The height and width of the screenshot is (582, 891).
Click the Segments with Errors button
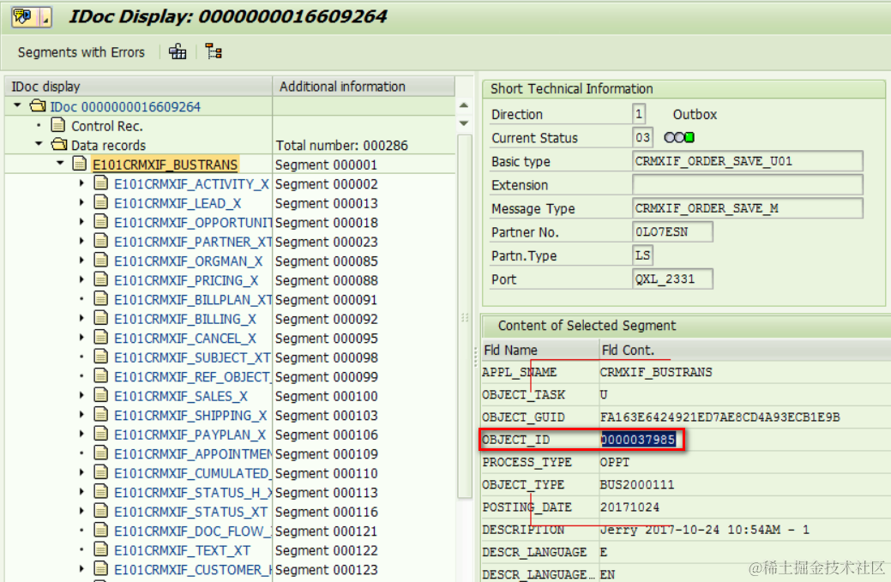click(81, 52)
